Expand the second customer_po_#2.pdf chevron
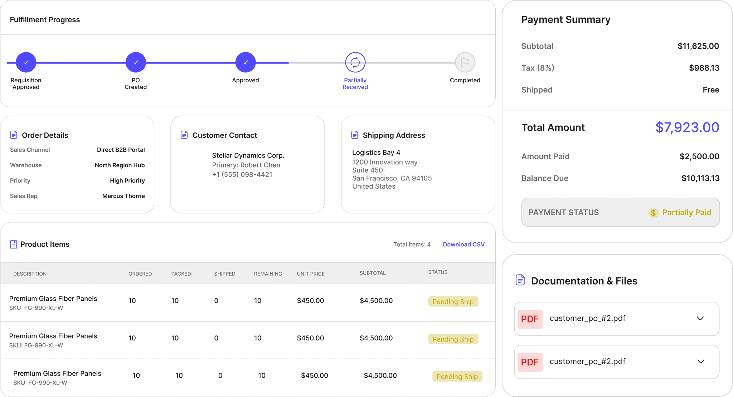The height and width of the screenshot is (397, 733). coord(700,361)
